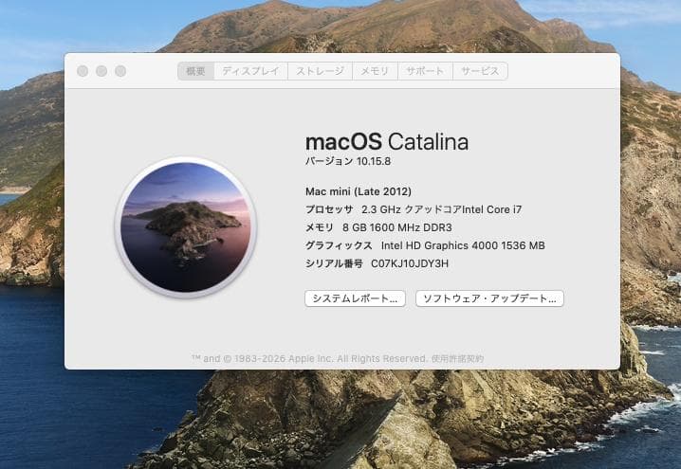
Task: Switch to the メモリ tab
Action: tap(375, 71)
